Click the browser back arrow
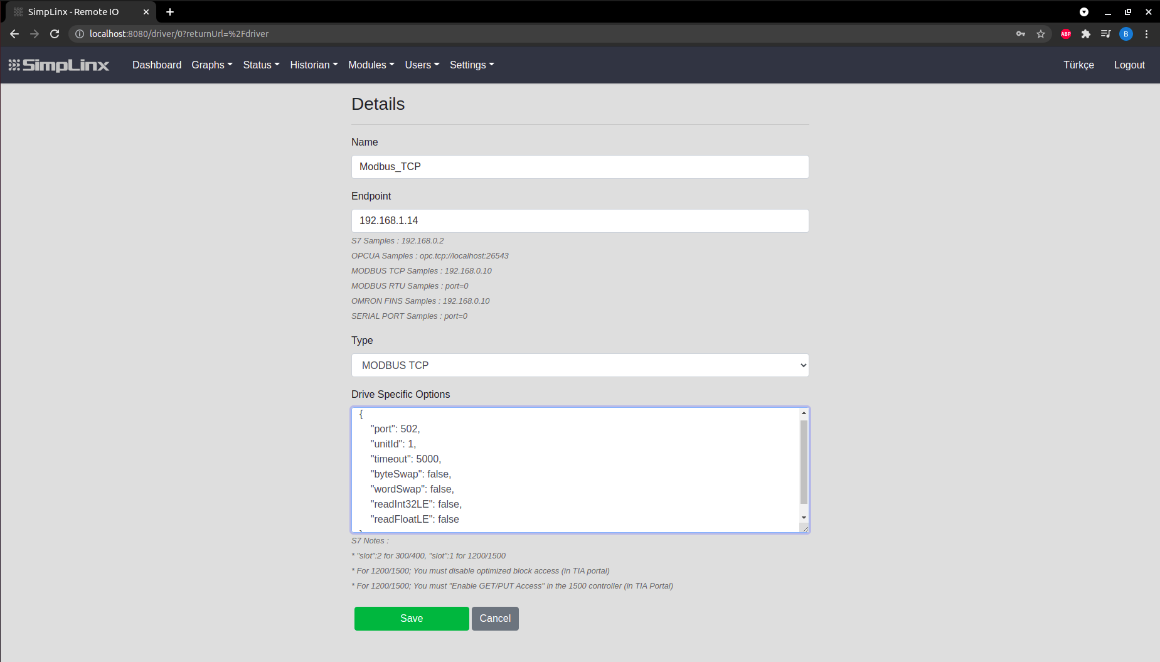 (14, 34)
